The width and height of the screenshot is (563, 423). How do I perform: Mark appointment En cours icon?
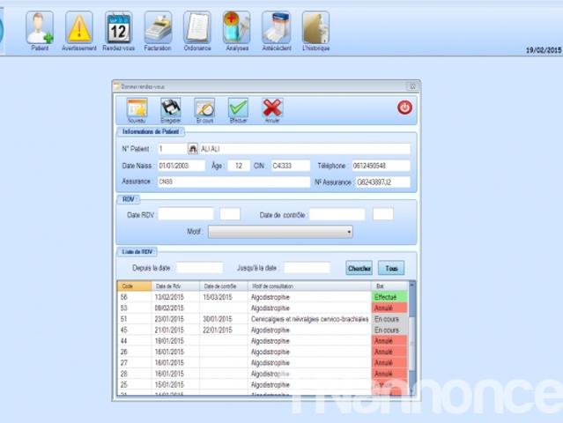tap(204, 108)
